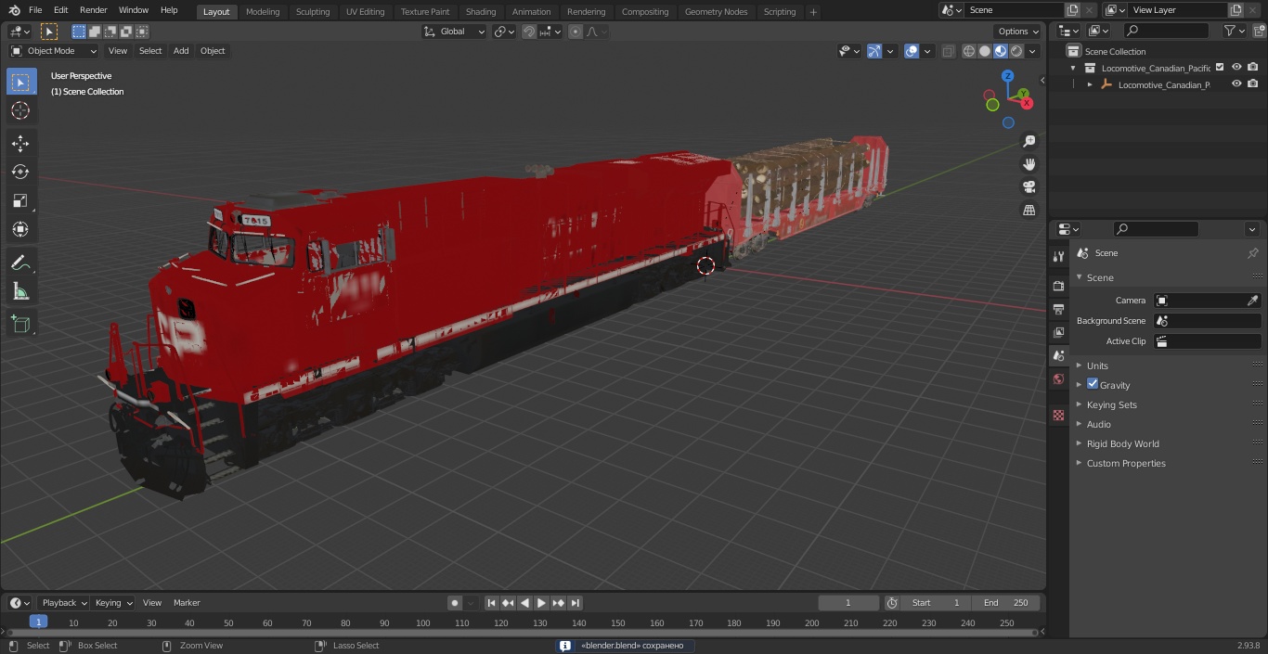This screenshot has width=1268, height=654.
Task: Expand the Keying Sets panel
Action: [x=1111, y=404]
